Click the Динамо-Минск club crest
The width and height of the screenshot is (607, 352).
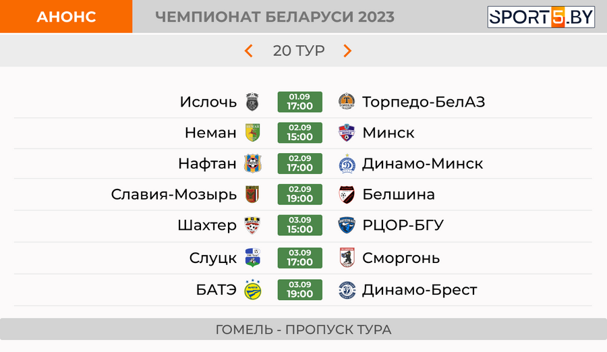[347, 163]
